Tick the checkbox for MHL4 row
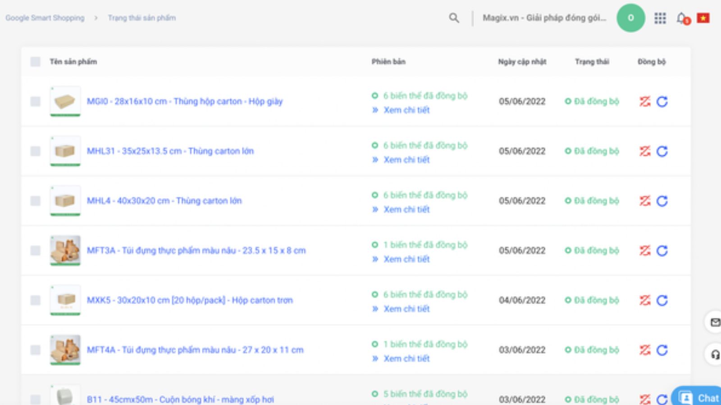Screen dimensions: 721x405 pos(35,201)
